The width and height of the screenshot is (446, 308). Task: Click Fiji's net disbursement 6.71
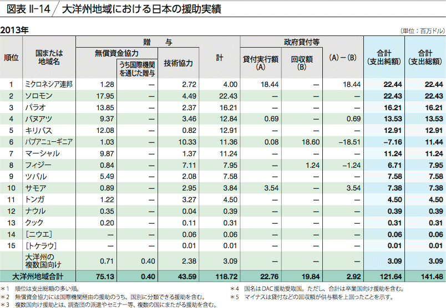[395, 165]
